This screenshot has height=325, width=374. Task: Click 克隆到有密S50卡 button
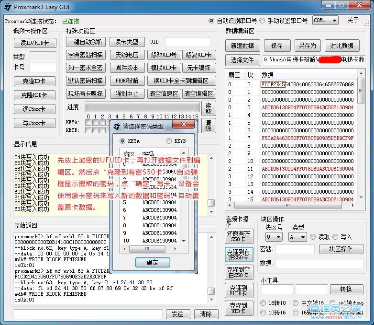point(239,255)
